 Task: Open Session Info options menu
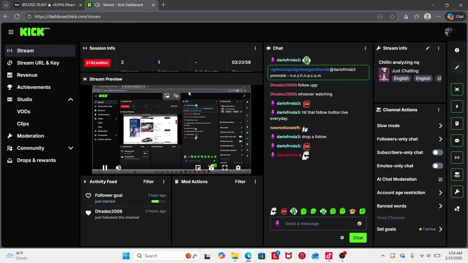coord(255,48)
